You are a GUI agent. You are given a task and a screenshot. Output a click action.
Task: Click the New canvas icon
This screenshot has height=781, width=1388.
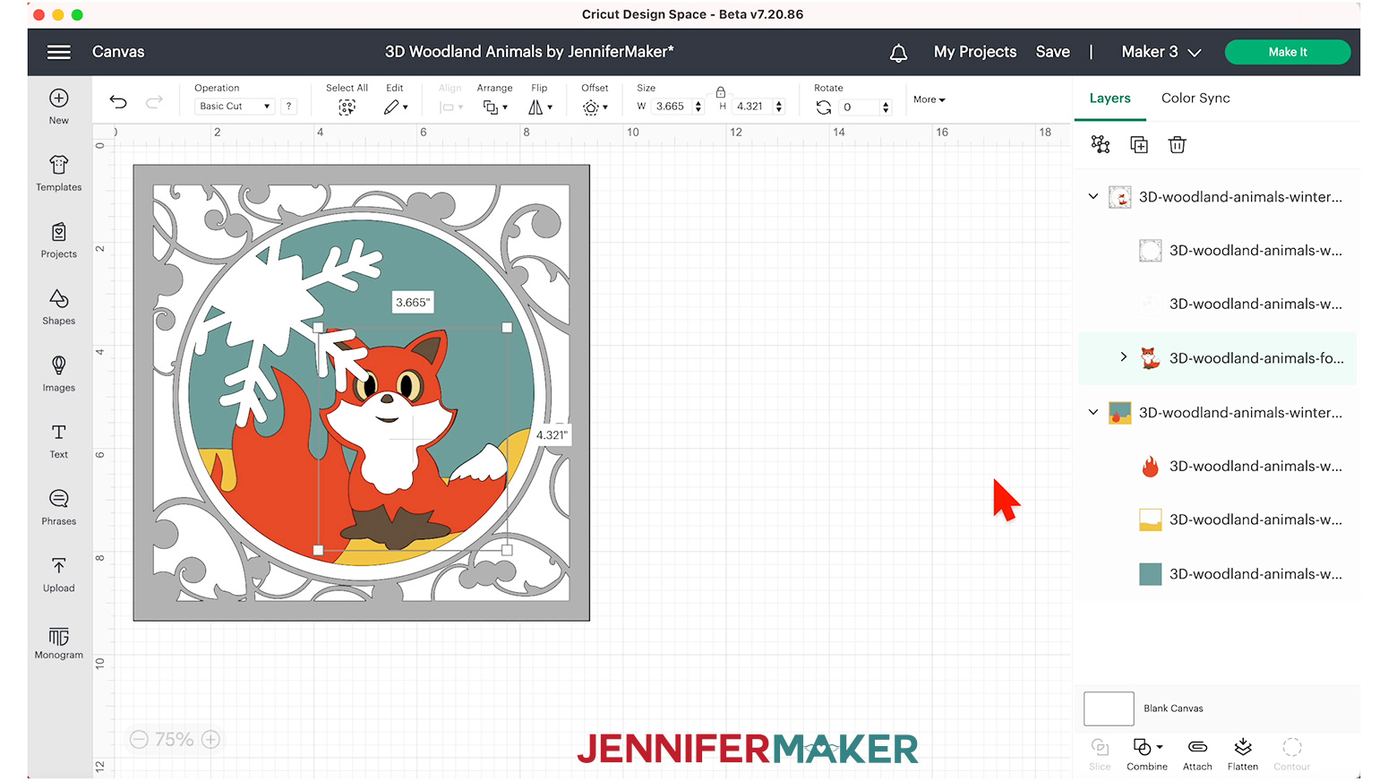59,106
